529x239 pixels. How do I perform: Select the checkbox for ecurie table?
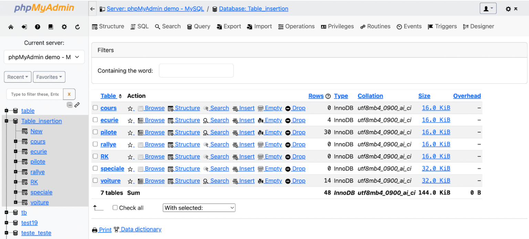pyautogui.click(x=95, y=120)
